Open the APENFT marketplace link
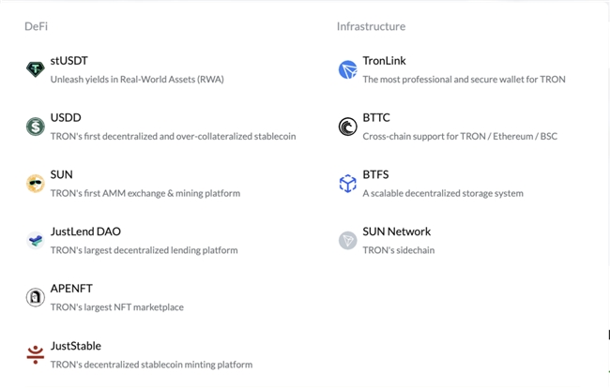Screen dimensions: 610x388 pyautogui.click(x=71, y=289)
